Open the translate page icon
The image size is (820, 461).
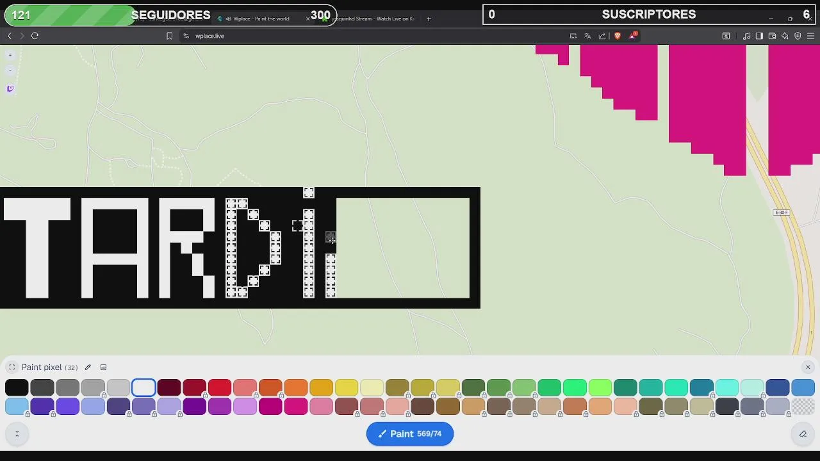point(587,36)
